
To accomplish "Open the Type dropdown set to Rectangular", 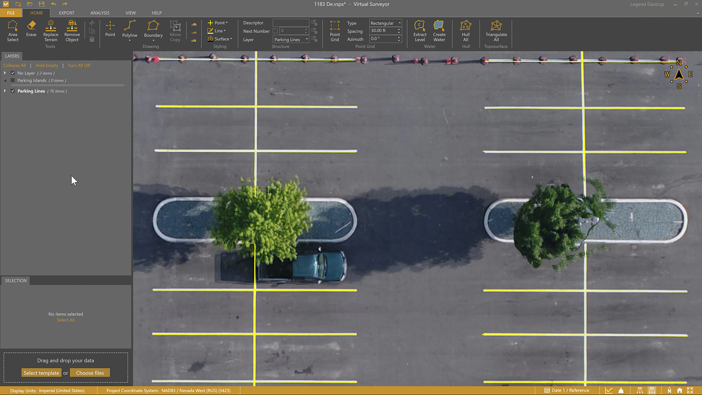I will (x=385, y=23).
